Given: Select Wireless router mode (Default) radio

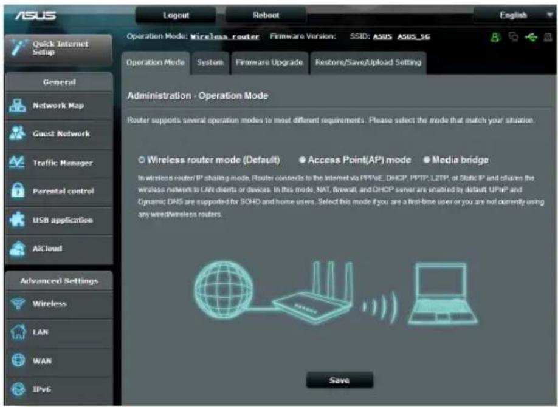Looking at the screenshot, I should [x=142, y=160].
